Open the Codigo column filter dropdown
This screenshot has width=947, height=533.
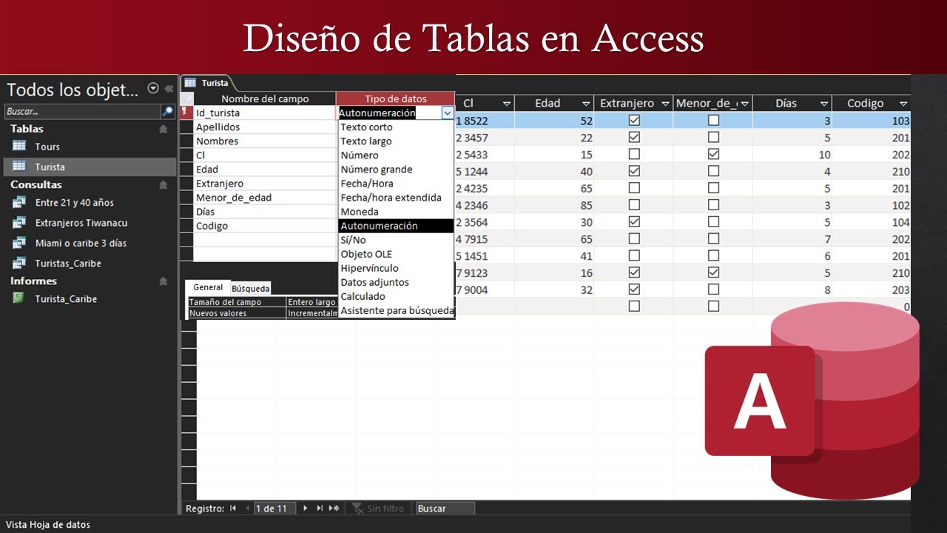click(x=903, y=104)
